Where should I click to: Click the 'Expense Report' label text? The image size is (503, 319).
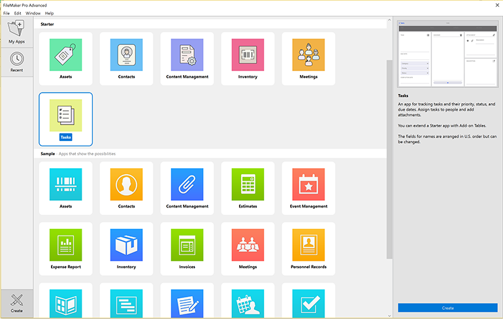pyautogui.click(x=66, y=267)
